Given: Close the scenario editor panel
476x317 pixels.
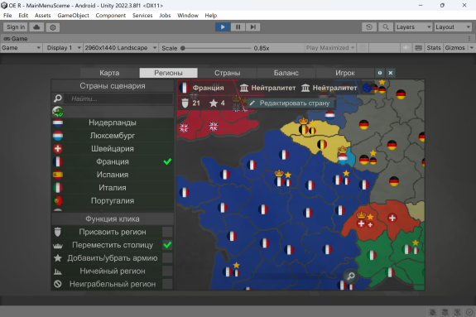Looking at the screenshot, I should 391,73.
